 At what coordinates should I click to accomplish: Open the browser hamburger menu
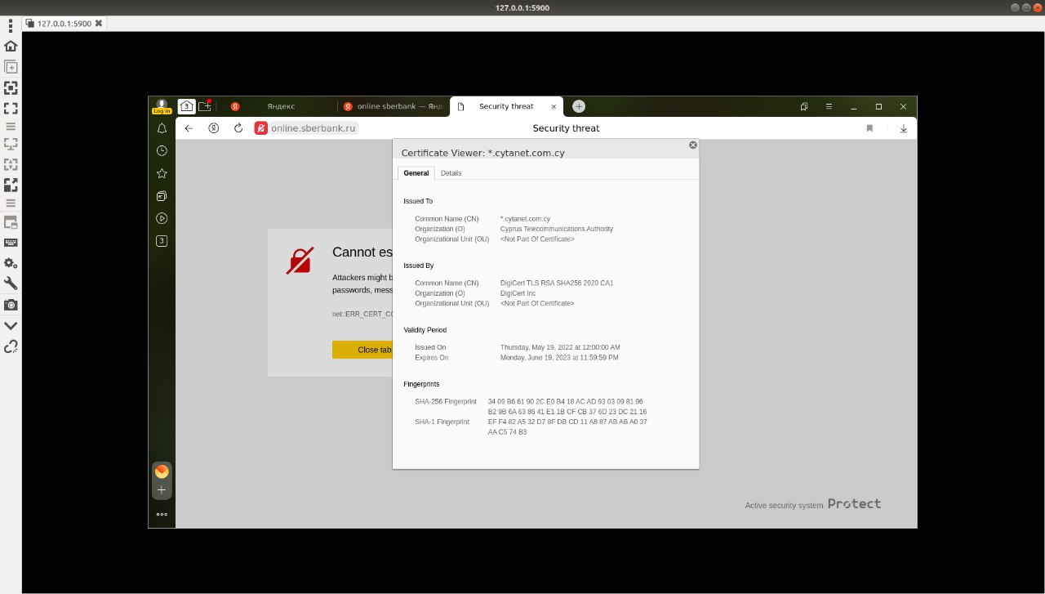pos(829,106)
